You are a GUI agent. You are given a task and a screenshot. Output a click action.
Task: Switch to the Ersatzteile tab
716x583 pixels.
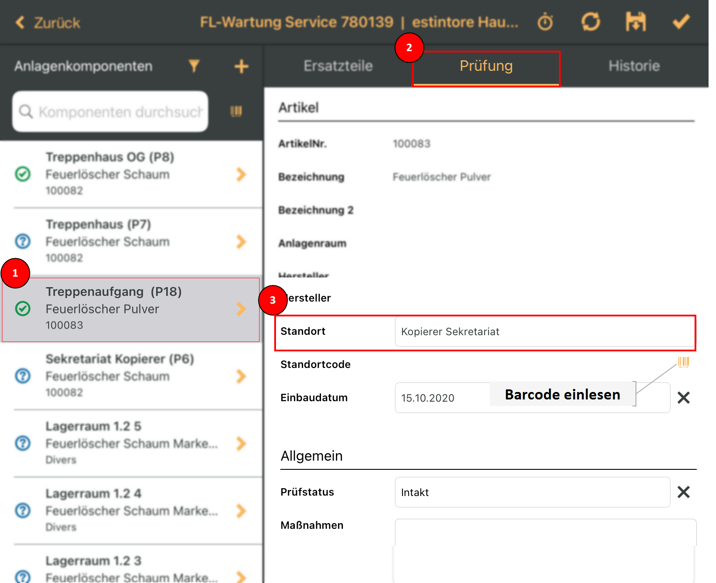pyautogui.click(x=338, y=66)
